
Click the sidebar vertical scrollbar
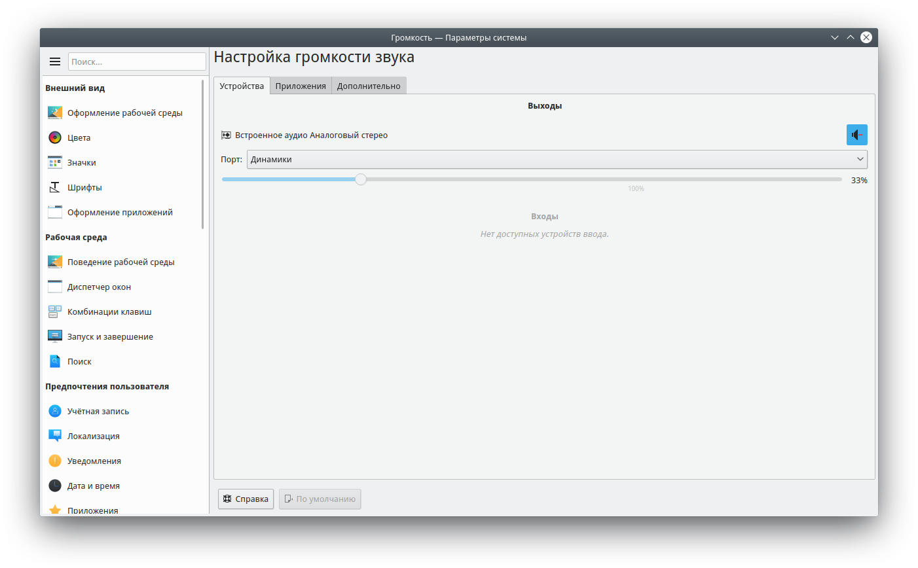tap(203, 154)
